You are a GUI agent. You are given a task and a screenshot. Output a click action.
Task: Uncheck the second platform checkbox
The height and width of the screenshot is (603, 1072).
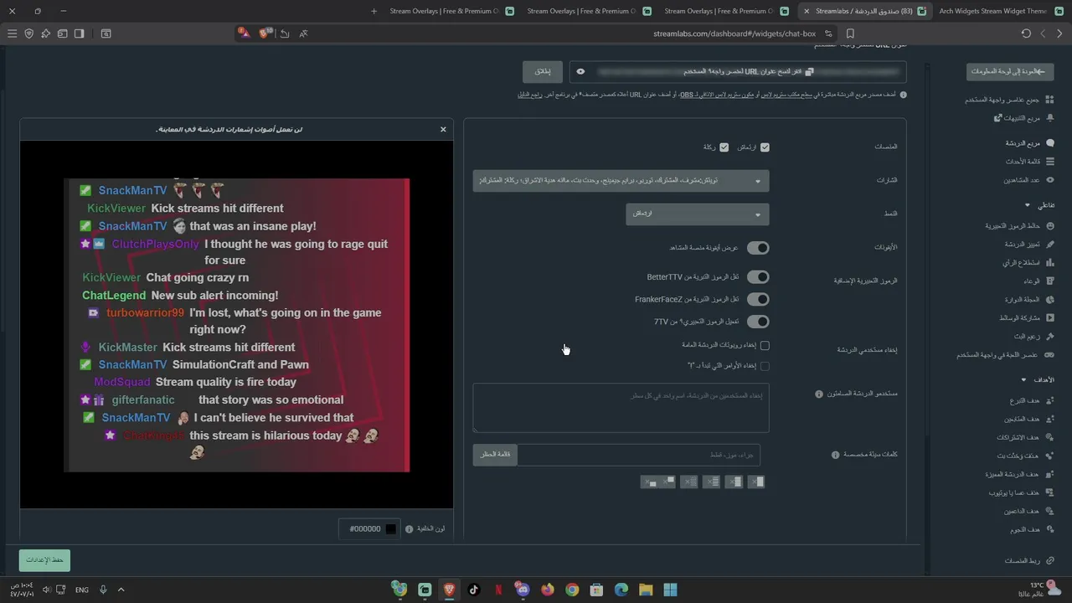[724, 147]
